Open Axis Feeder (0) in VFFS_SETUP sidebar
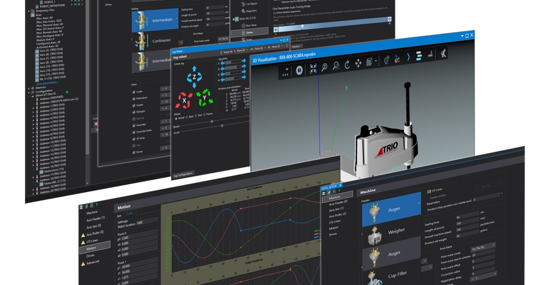The width and height of the screenshot is (553, 285). 339,202
